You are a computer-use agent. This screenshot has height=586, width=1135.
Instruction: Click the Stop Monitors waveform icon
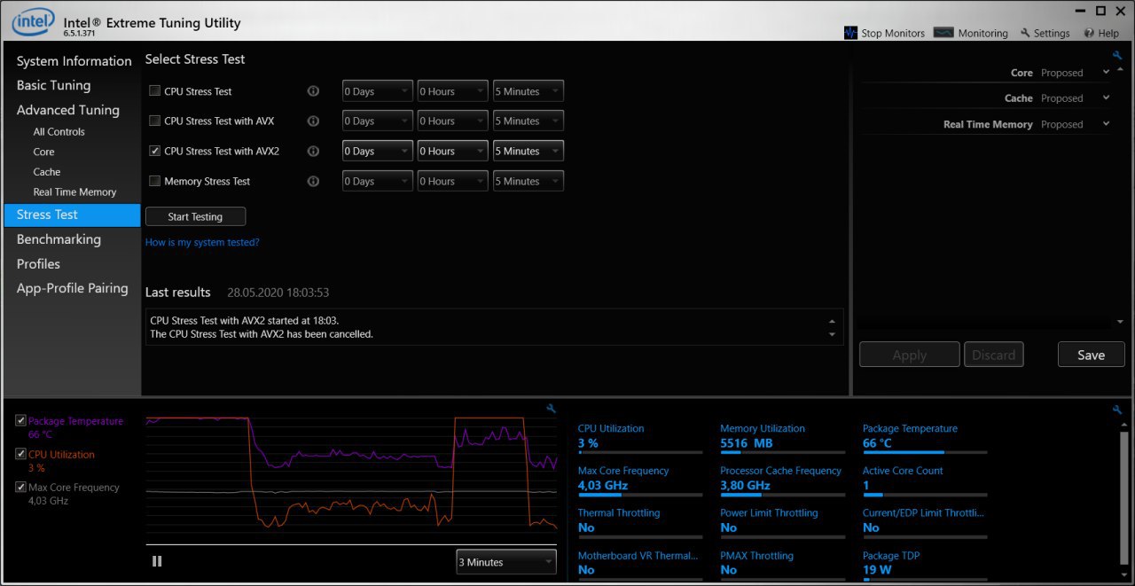850,33
